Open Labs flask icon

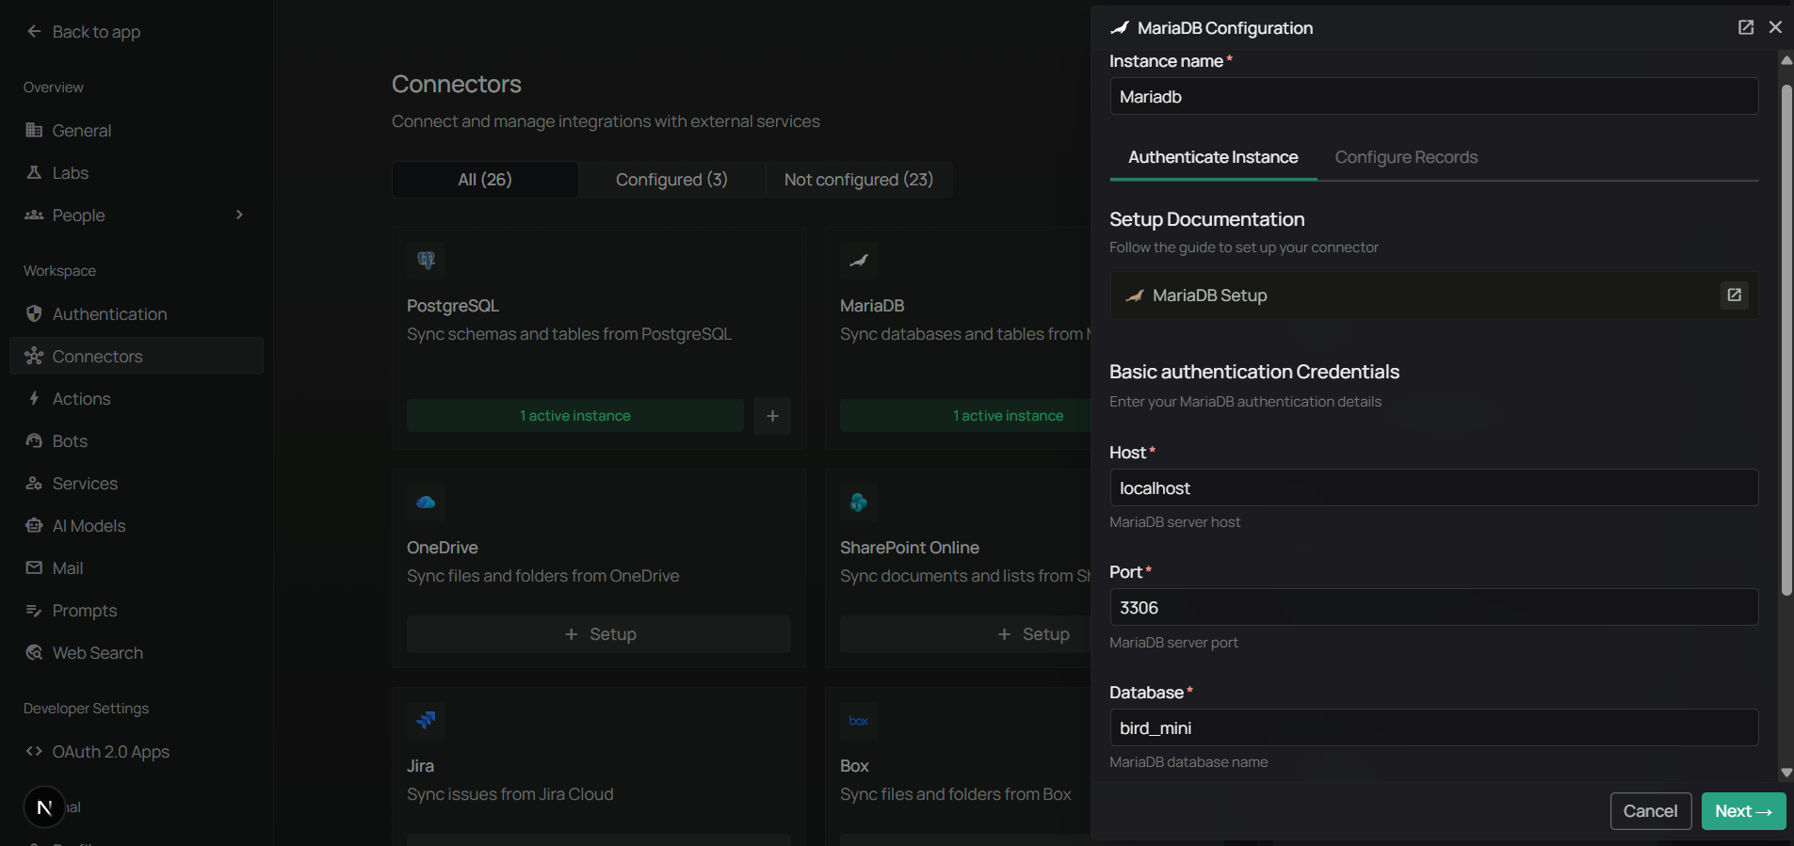tap(34, 172)
